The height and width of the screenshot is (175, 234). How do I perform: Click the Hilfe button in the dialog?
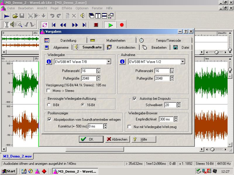pos(144,139)
